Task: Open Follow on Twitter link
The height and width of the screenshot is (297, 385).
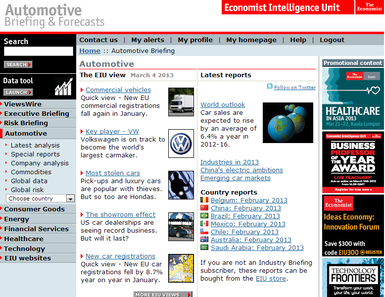Action: tap(295, 87)
